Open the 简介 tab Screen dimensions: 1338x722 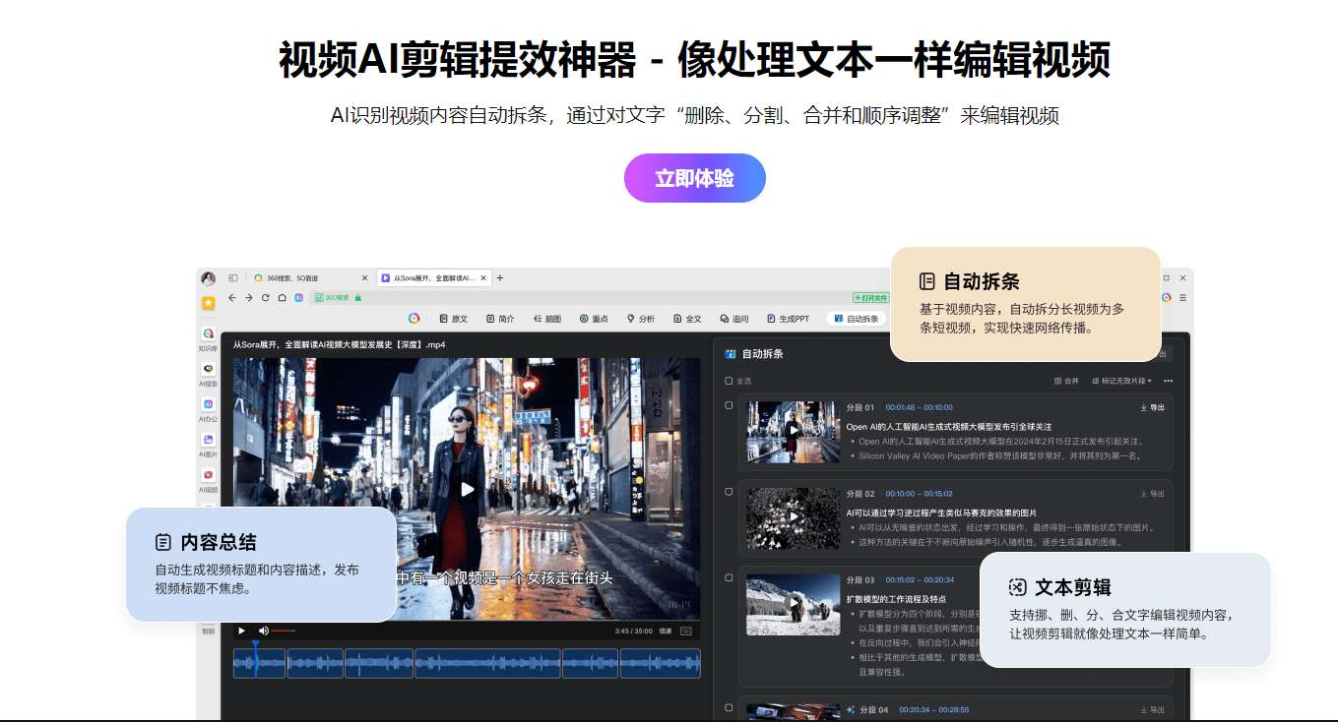click(500, 319)
